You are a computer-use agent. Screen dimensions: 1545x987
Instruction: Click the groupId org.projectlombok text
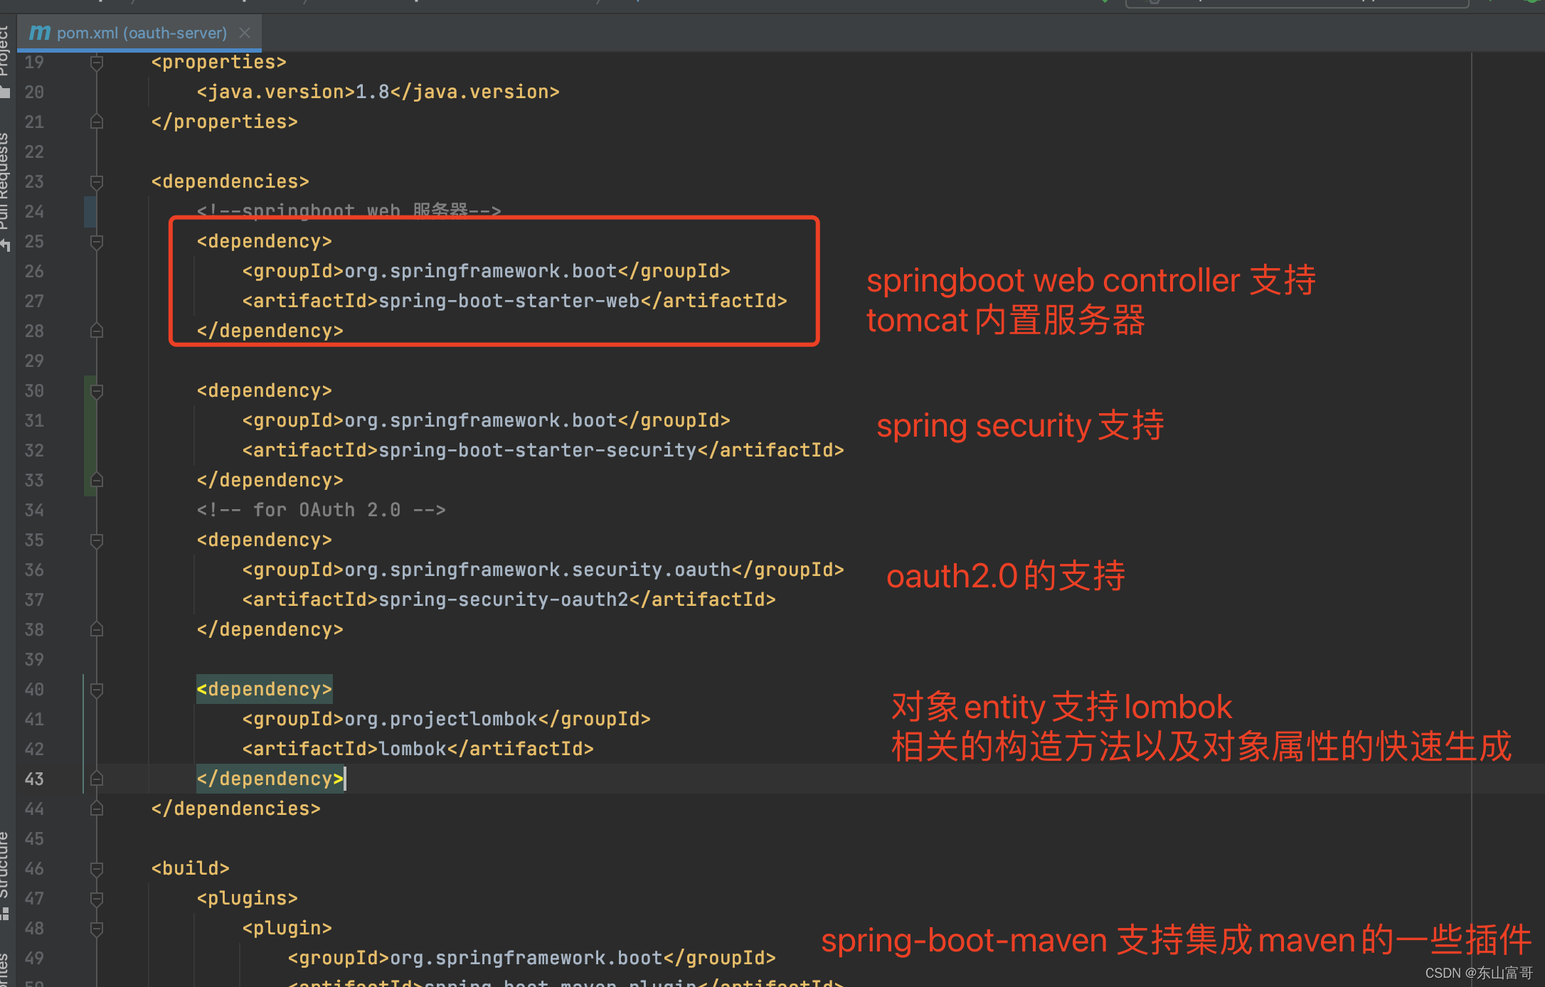point(441,720)
